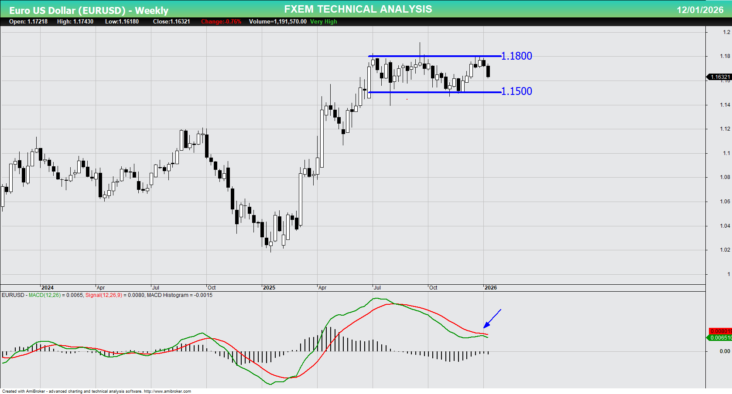Toggle the 1.1500 support line label

point(517,91)
